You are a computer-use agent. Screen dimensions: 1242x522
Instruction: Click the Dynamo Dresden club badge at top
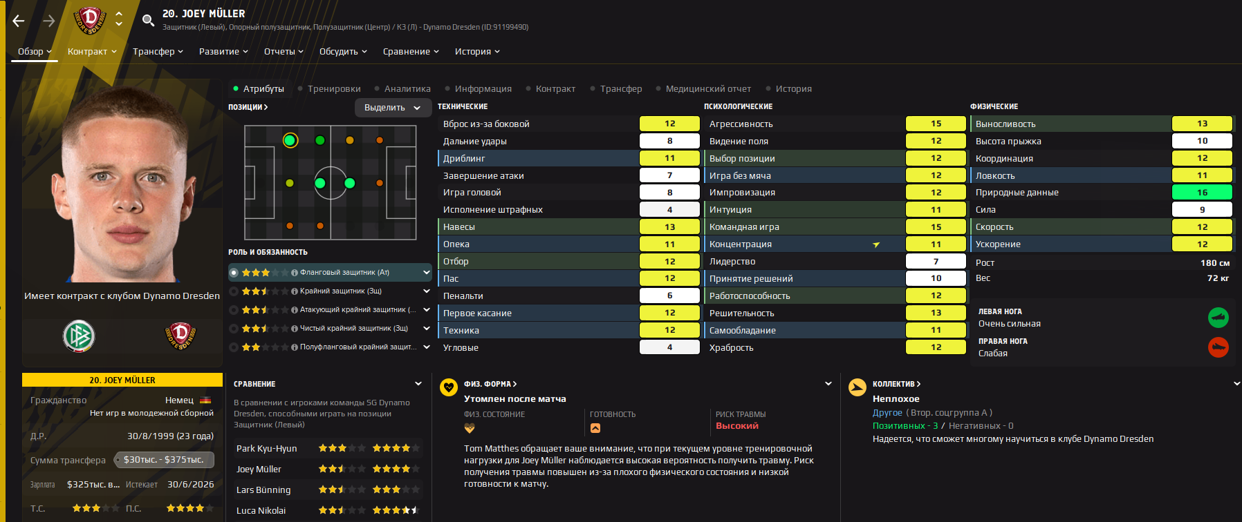[x=90, y=20]
